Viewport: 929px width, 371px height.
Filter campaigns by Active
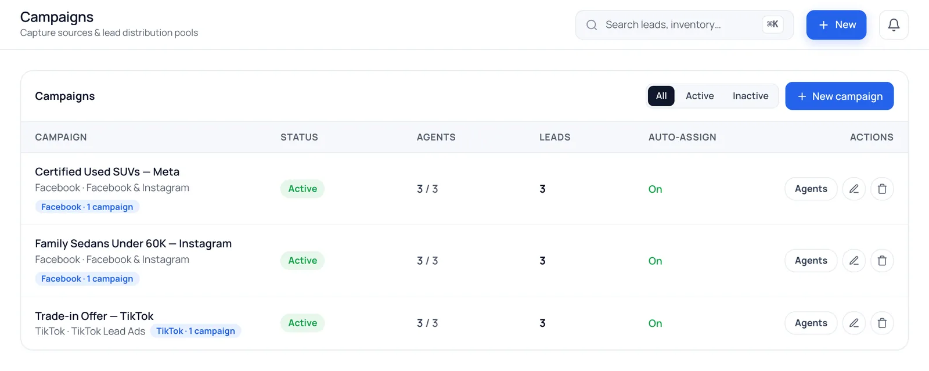click(700, 96)
